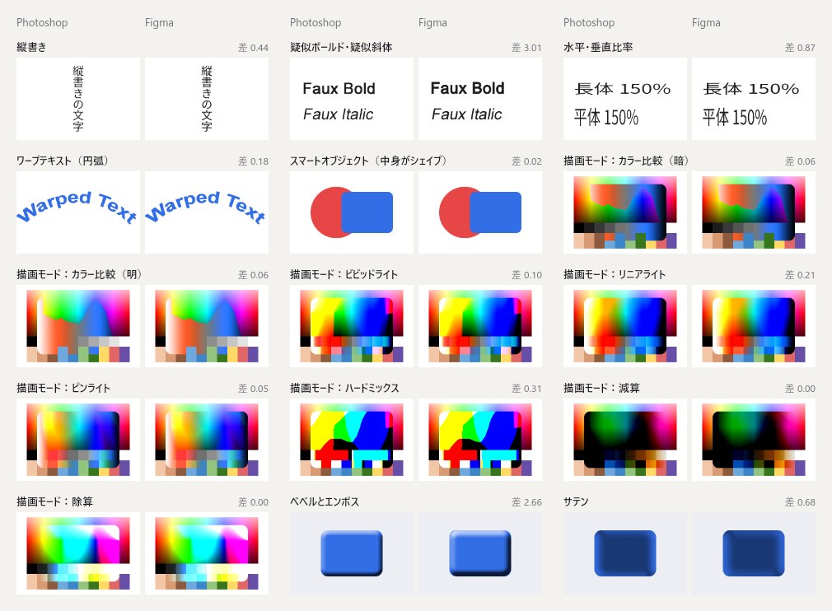The image size is (832, 611).
Task: Click the 差 0.21 difference value
Action: pyautogui.click(x=800, y=275)
